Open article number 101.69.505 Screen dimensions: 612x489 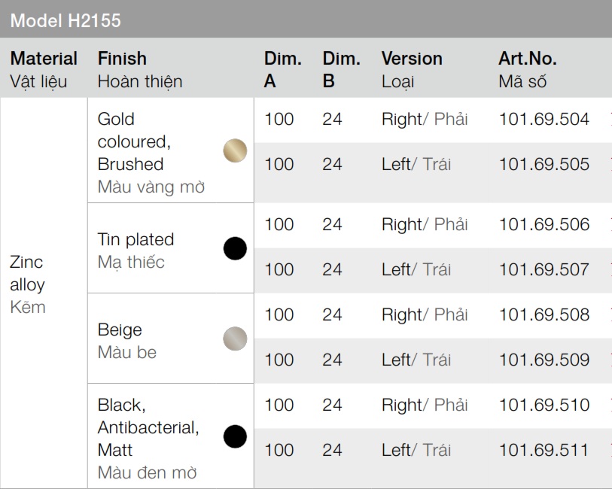[x=543, y=164]
